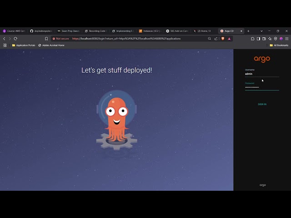Click the small argo footer logo
This screenshot has width=291, height=218.
point(263,185)
